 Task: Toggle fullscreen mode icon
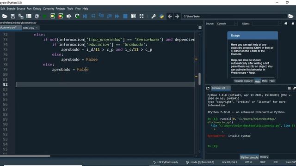pos(142,16)
